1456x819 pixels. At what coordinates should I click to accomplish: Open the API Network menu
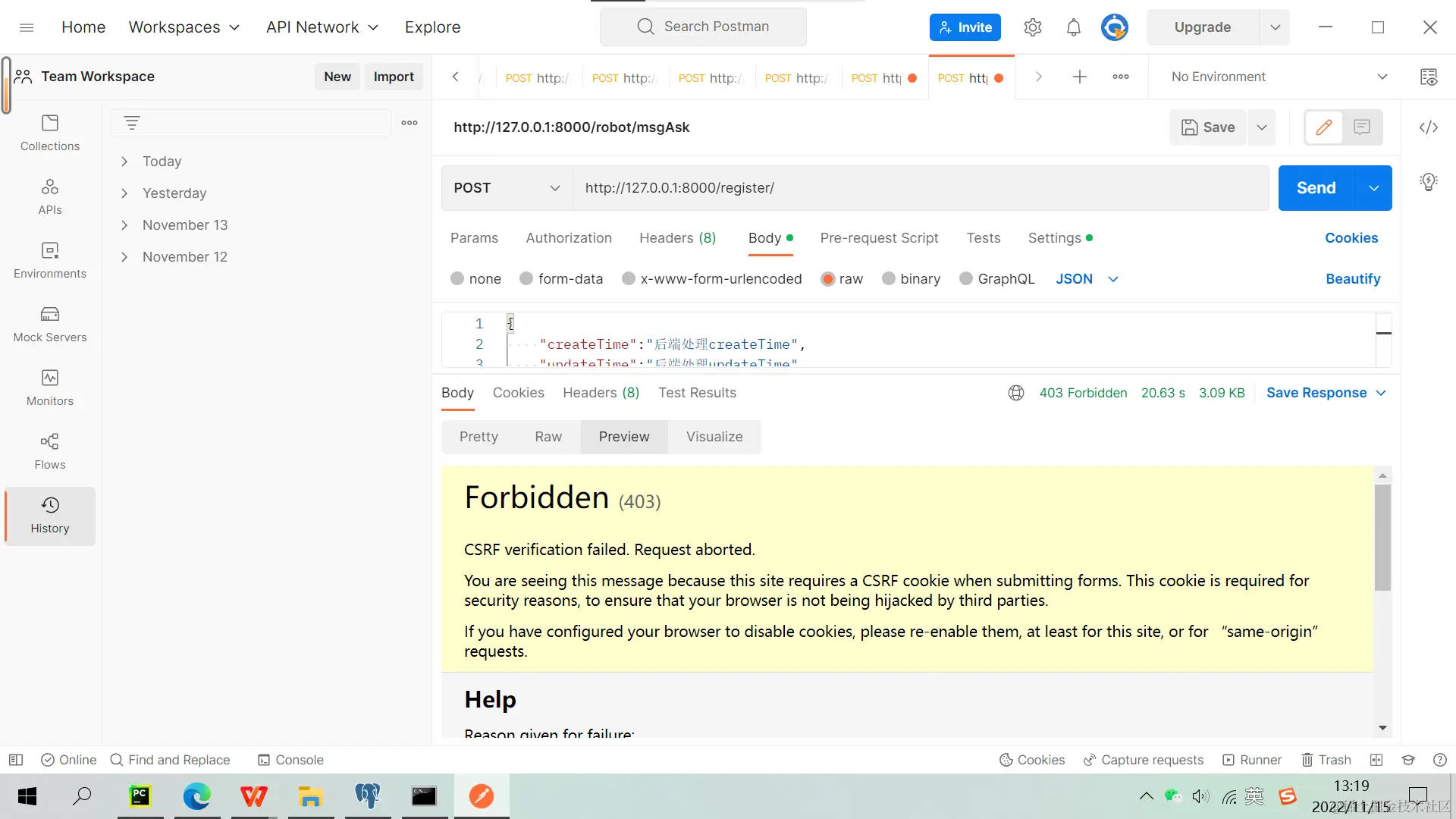coord(322,27)
